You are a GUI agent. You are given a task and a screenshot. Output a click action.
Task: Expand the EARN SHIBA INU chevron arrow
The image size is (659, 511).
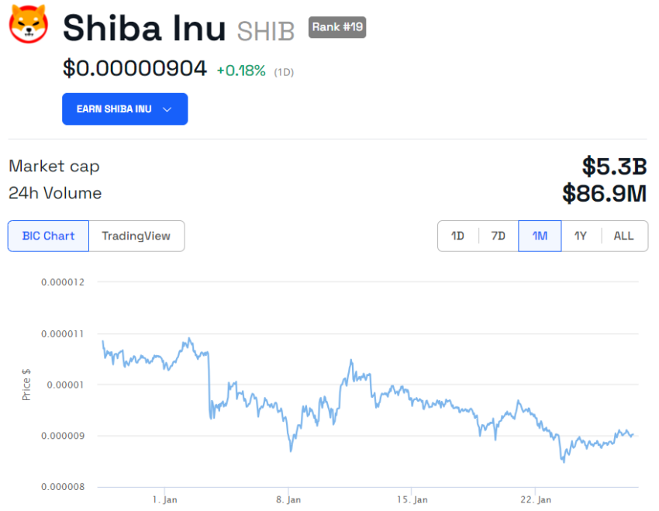coord(168,109)
